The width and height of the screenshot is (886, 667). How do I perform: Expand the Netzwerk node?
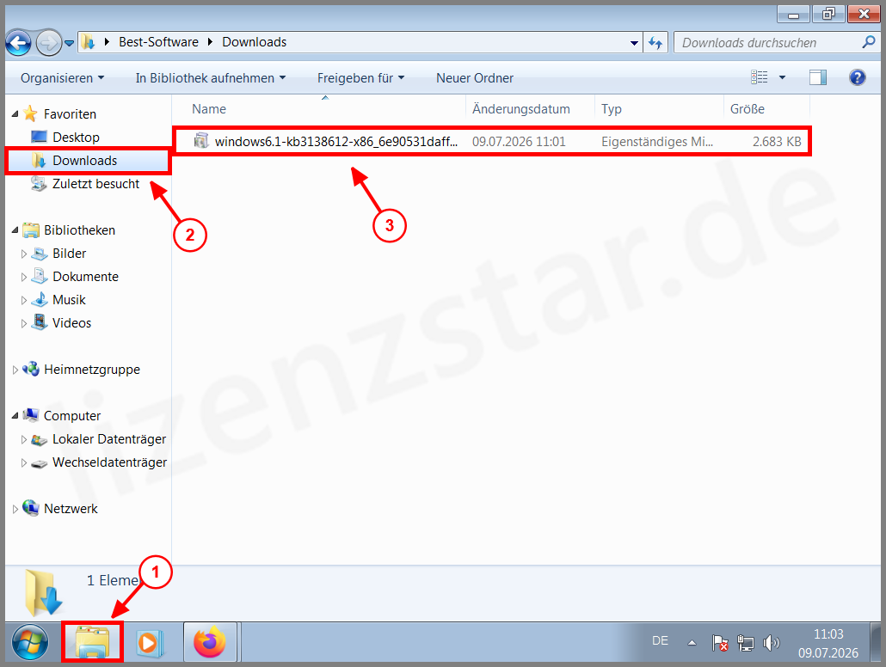15,509
